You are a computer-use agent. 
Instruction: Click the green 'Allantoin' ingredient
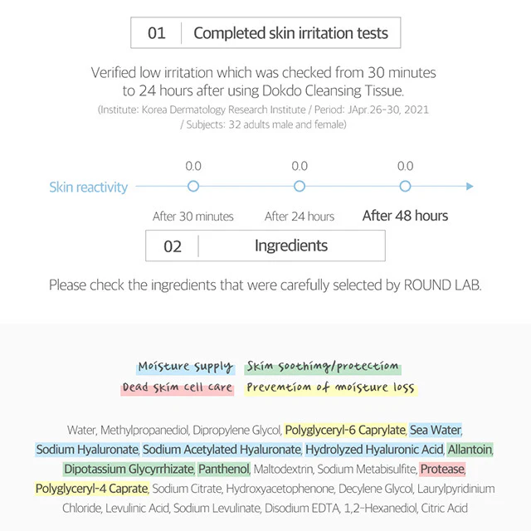(470, 450)
